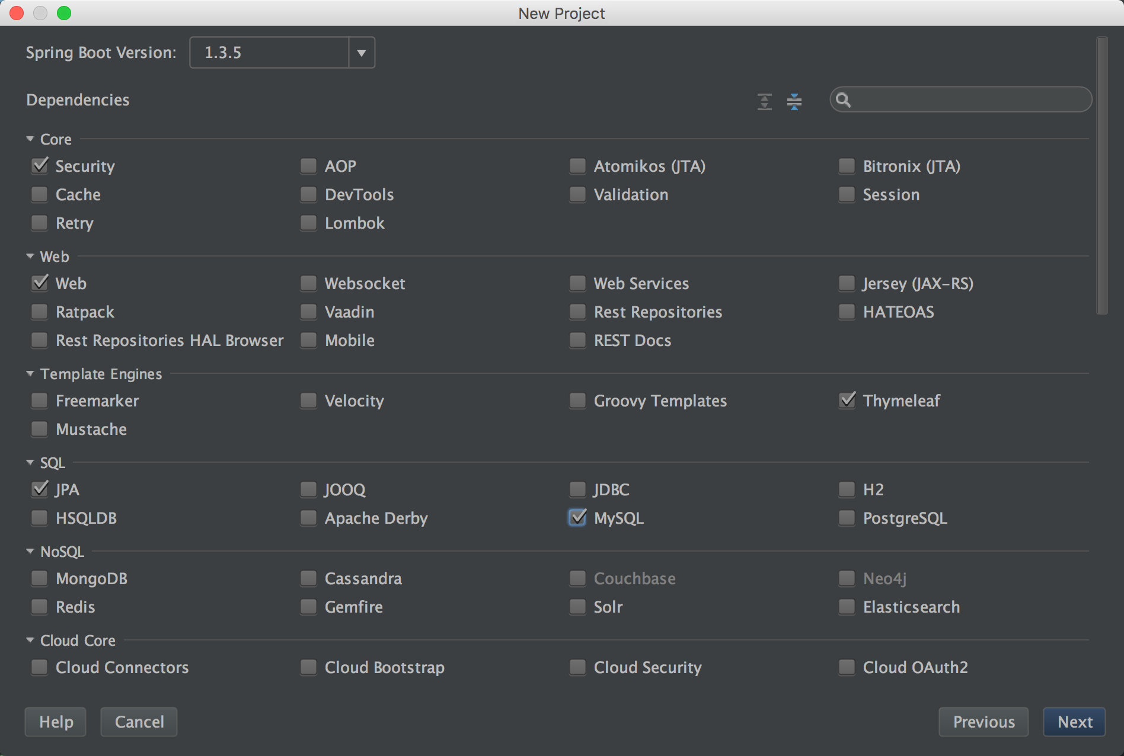Enable the AOP checkbox
Viewport: 1124px width, 756px height.
coord(308,165)
